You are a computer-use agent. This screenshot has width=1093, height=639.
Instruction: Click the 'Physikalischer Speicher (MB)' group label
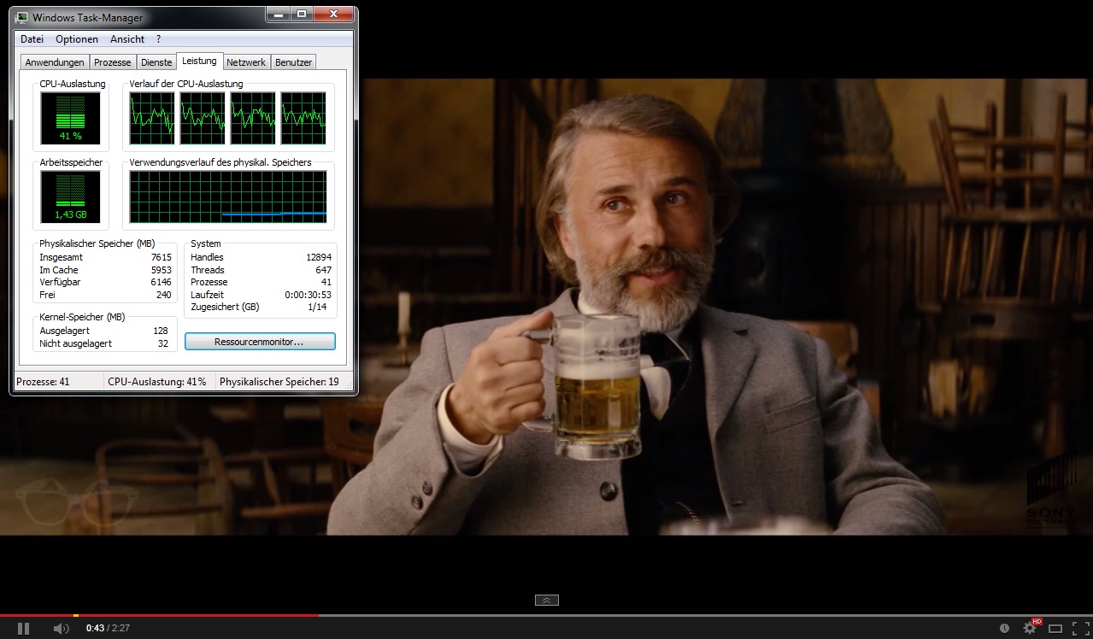click(x=97, y=243)
